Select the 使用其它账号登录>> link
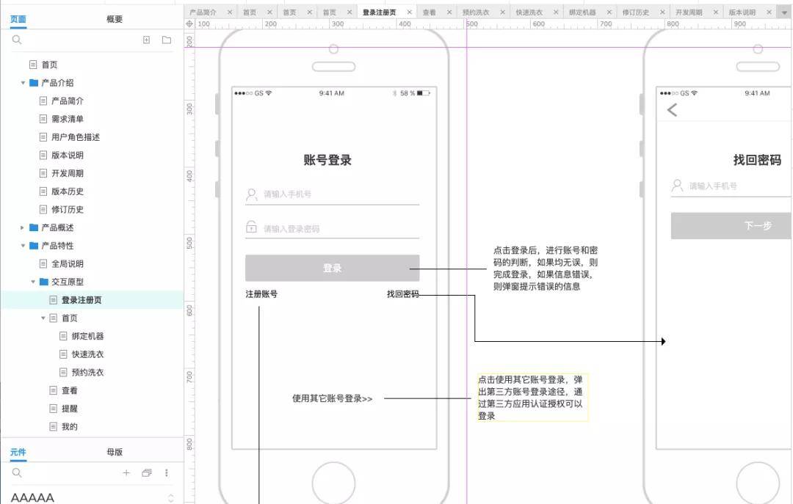This screenshot has width=793, height=504. tap(333, 398)
